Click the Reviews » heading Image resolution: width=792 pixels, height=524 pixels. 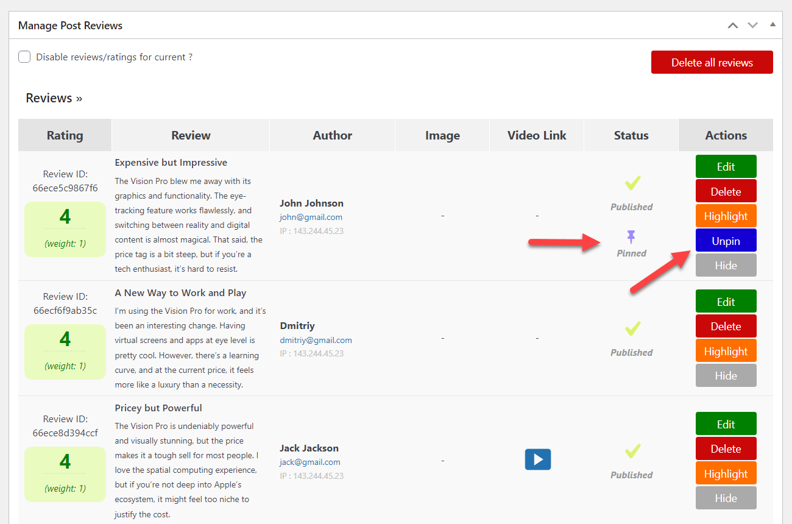(x=54, y=98)
